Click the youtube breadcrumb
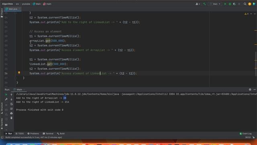This screenshot has height=145, width=257. (x=26, y=4)
